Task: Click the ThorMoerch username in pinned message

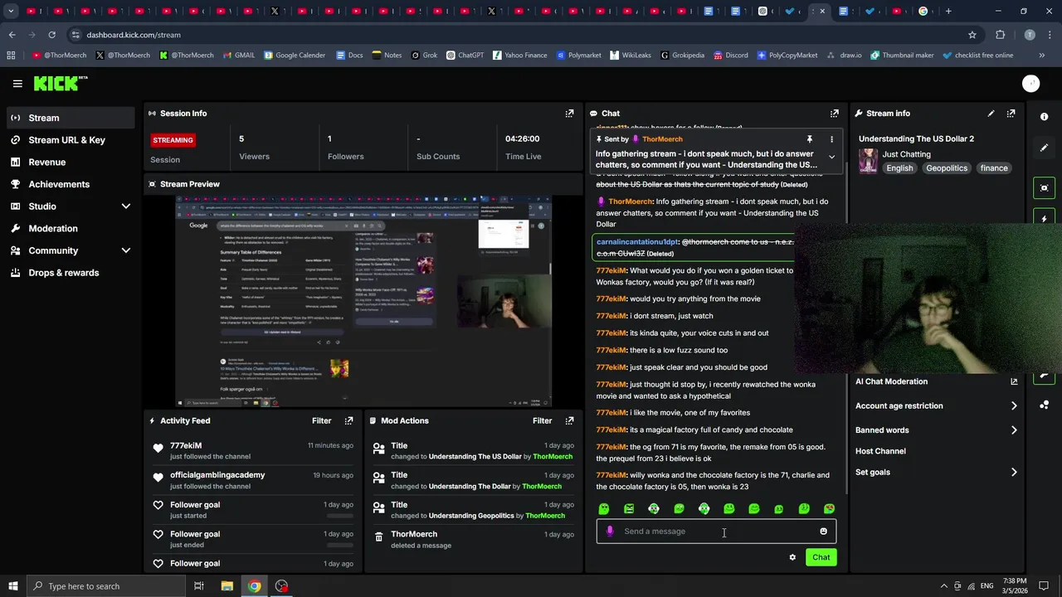Action: (x=662, y=139)
